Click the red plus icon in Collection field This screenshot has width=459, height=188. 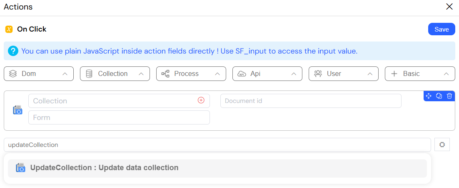point(201,100)
